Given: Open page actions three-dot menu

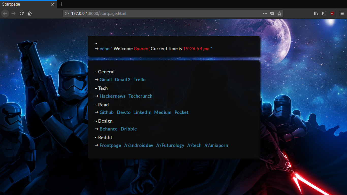Looking at the screenshot, I should 265,13.
